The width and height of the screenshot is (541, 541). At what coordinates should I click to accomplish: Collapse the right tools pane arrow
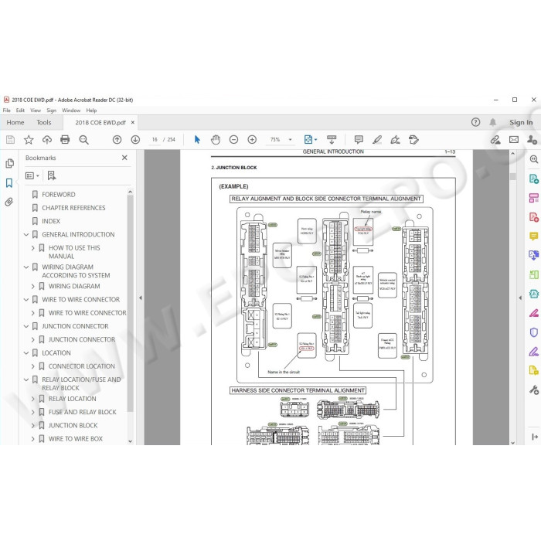(x=520, y=298)
